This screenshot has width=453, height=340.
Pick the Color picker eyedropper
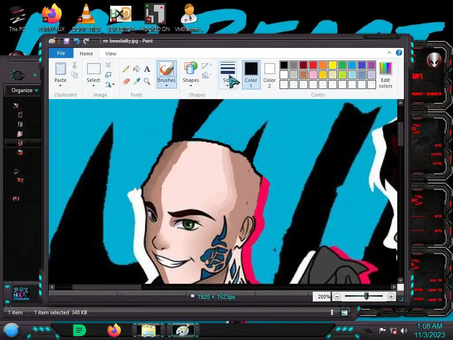click(137, 81)
